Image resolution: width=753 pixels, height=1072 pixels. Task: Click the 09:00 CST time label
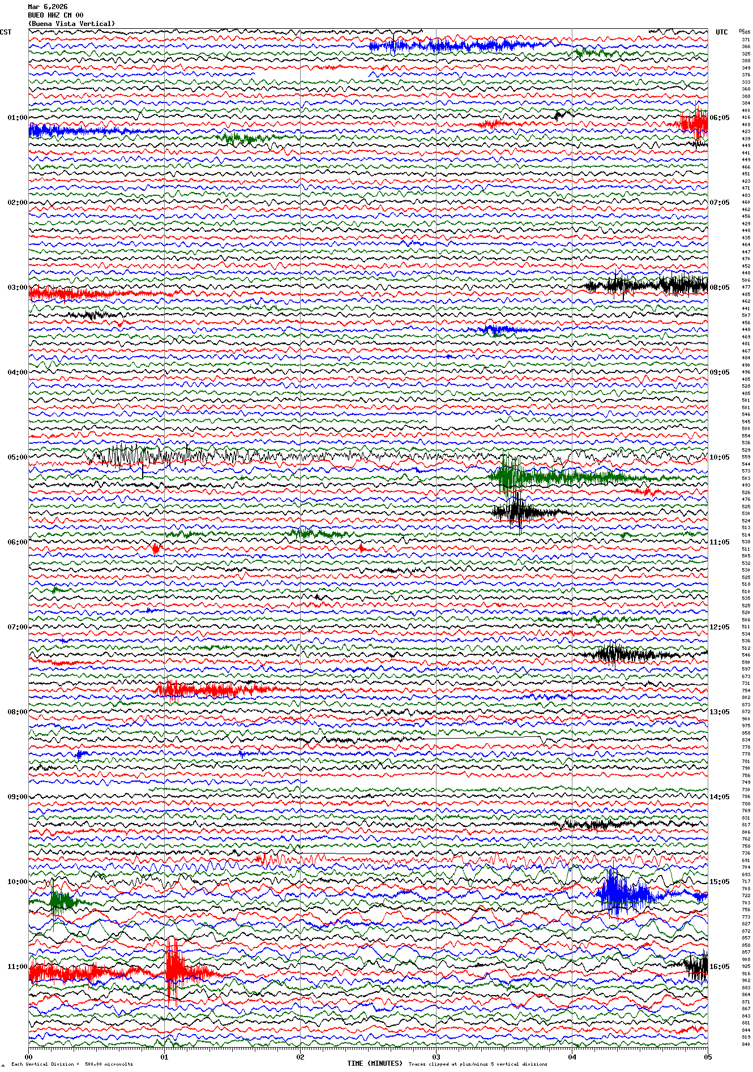17,797
